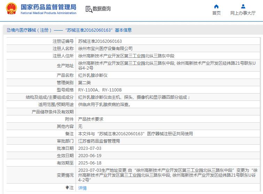Click the bullet icon beside 注 label
This screenshot has width=263, height=194.
pos(68,188)
